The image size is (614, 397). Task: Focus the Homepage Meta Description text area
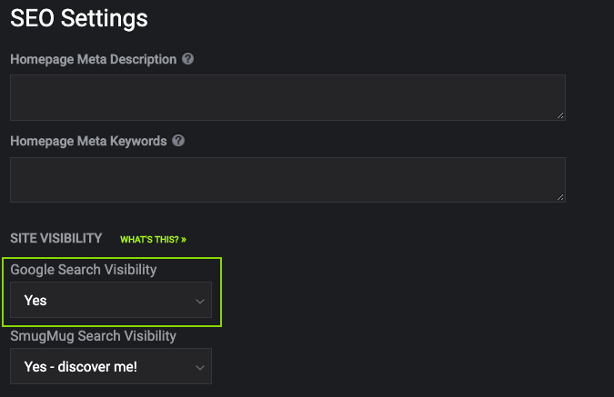287,97
